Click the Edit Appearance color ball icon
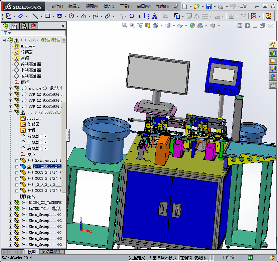 (x=192, y=25)
